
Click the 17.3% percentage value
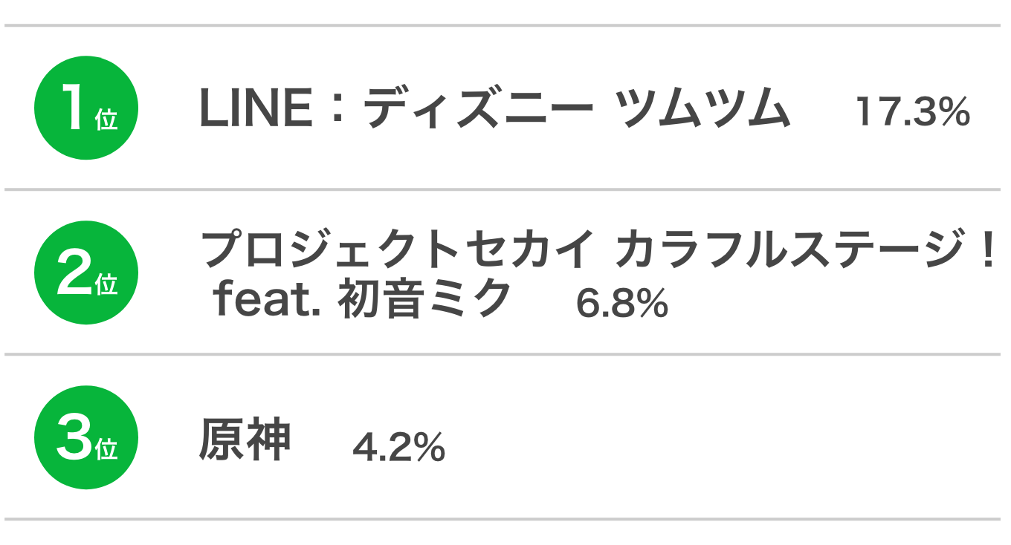click(x=913, y=112)
